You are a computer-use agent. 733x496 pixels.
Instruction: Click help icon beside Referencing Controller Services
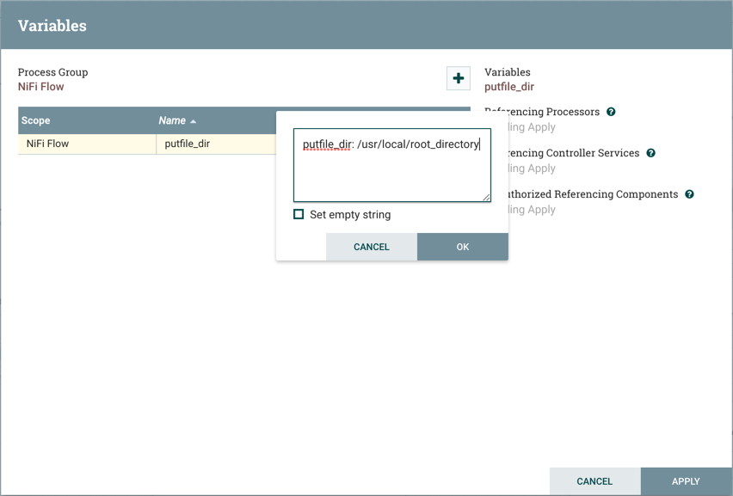[650, 153]
